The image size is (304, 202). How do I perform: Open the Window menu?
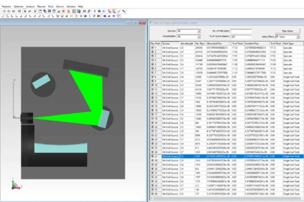71,6
